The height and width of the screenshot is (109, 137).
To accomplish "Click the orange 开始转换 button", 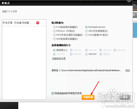I will 88,97.
